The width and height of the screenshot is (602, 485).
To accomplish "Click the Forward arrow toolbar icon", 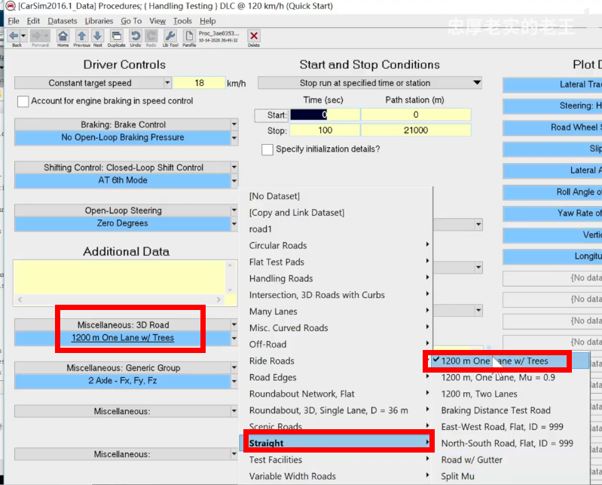I will [x=36, y=36].
